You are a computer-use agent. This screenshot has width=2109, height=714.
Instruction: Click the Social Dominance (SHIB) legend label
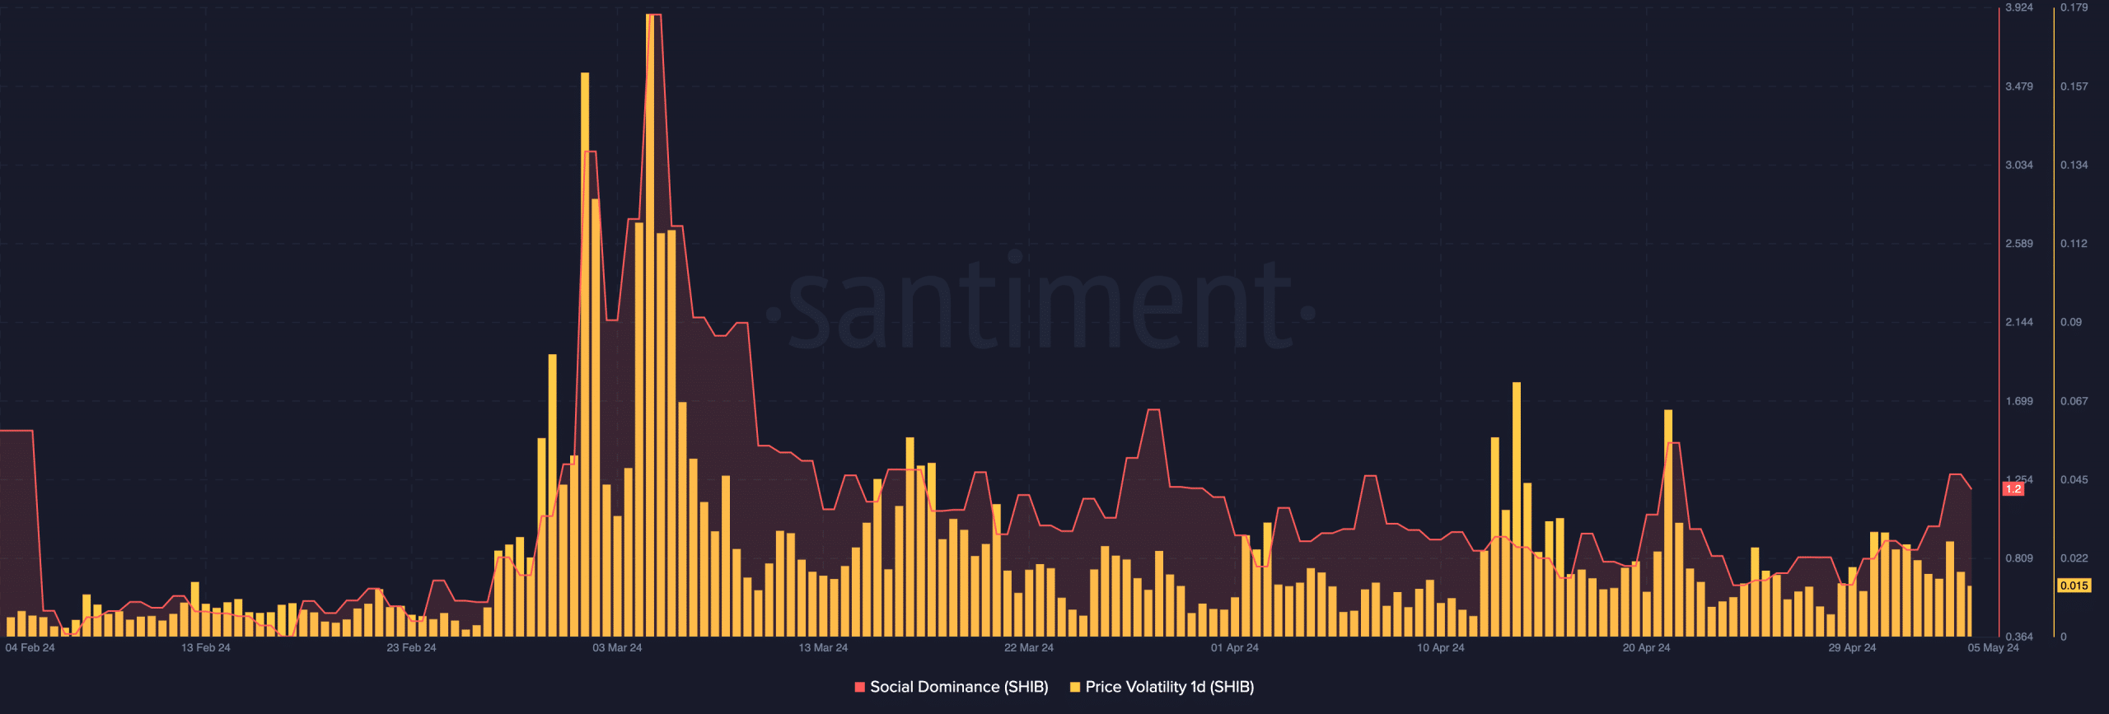coord(959,687)
